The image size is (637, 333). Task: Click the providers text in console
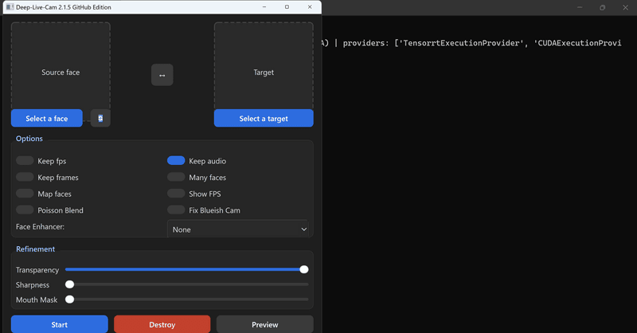[483, 43]
